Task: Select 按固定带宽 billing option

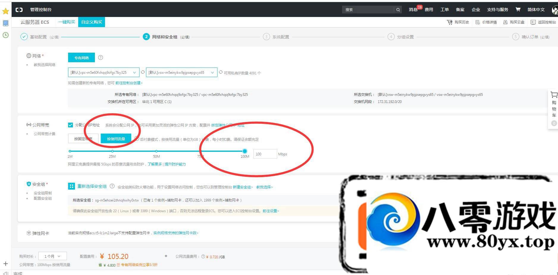Action: 83,139
